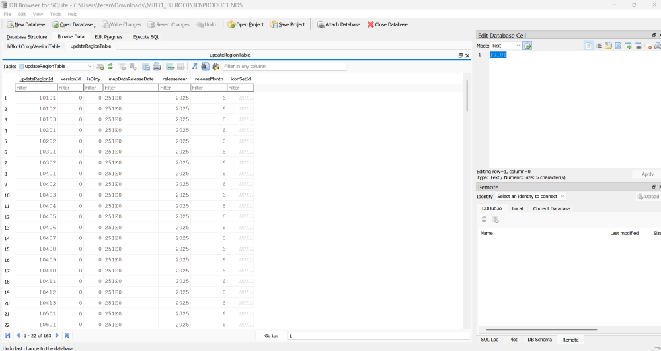Go to first page of records

click(x=7, y=335)
